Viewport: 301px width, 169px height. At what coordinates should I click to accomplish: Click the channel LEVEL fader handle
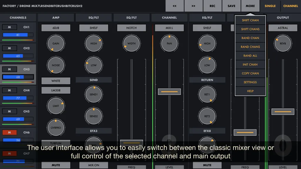click(169, 92)
